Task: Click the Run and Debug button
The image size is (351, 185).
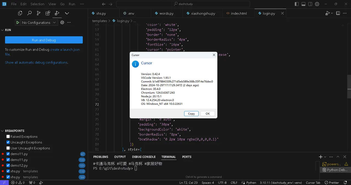Action: pos(44,40)
